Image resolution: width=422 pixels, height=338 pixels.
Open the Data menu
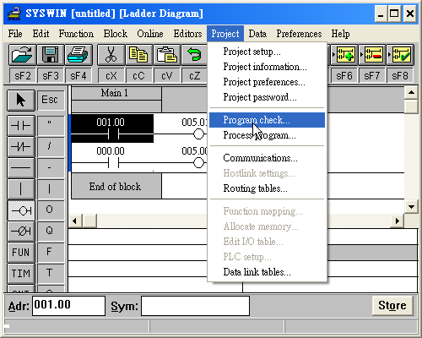[257, 34]
